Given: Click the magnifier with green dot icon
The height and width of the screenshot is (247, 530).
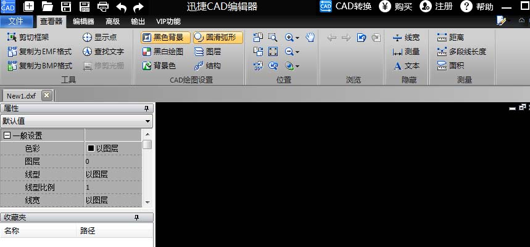Looking at the screenshot, I should (x=289, y=66).
